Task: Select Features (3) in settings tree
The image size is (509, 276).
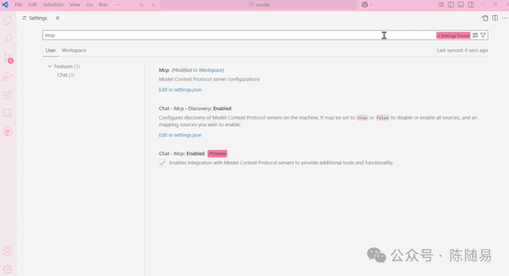Action: point(66,66)
